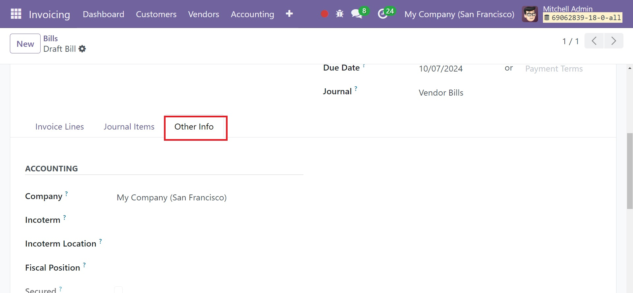633x293 pixels.
Task: Click the vertical scrollbar thumb
Action: coord(630,171)
